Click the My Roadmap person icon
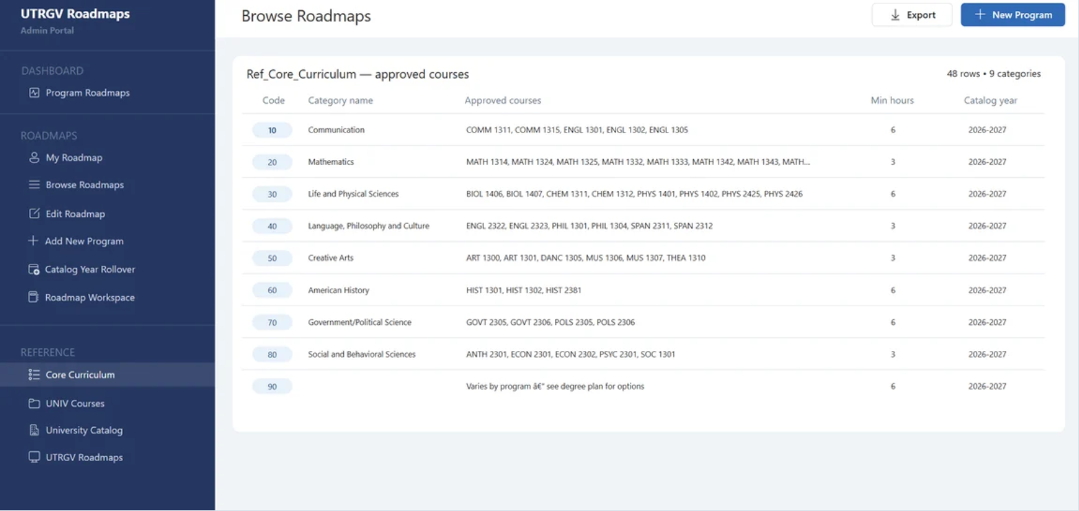The image size is (1079, 511). 34,157
